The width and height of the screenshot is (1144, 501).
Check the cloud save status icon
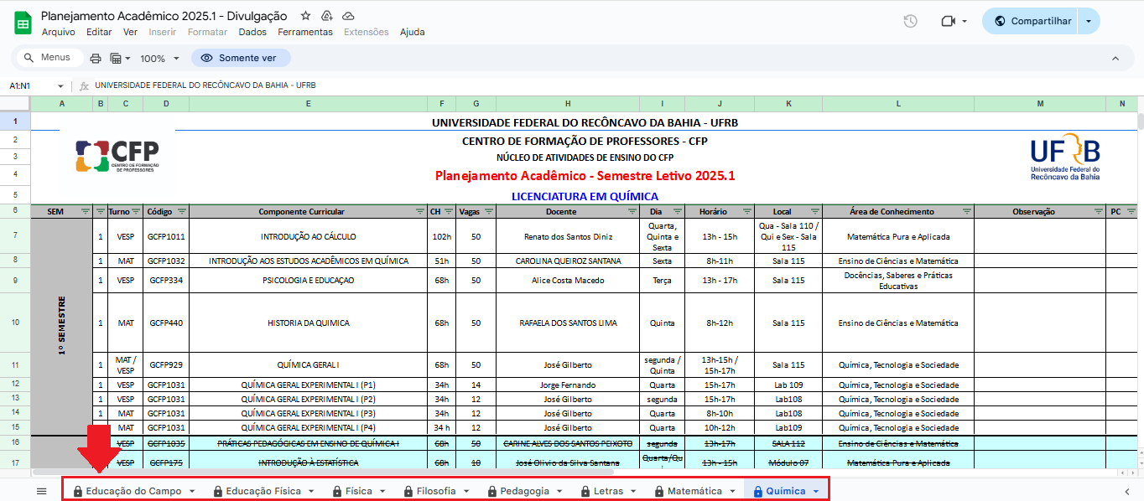pos(348,15)
